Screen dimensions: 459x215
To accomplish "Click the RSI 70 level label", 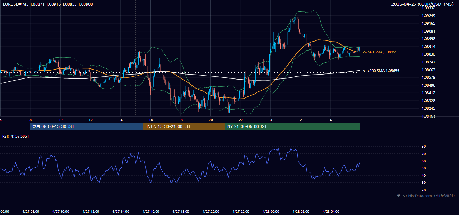I will point(423,154).
